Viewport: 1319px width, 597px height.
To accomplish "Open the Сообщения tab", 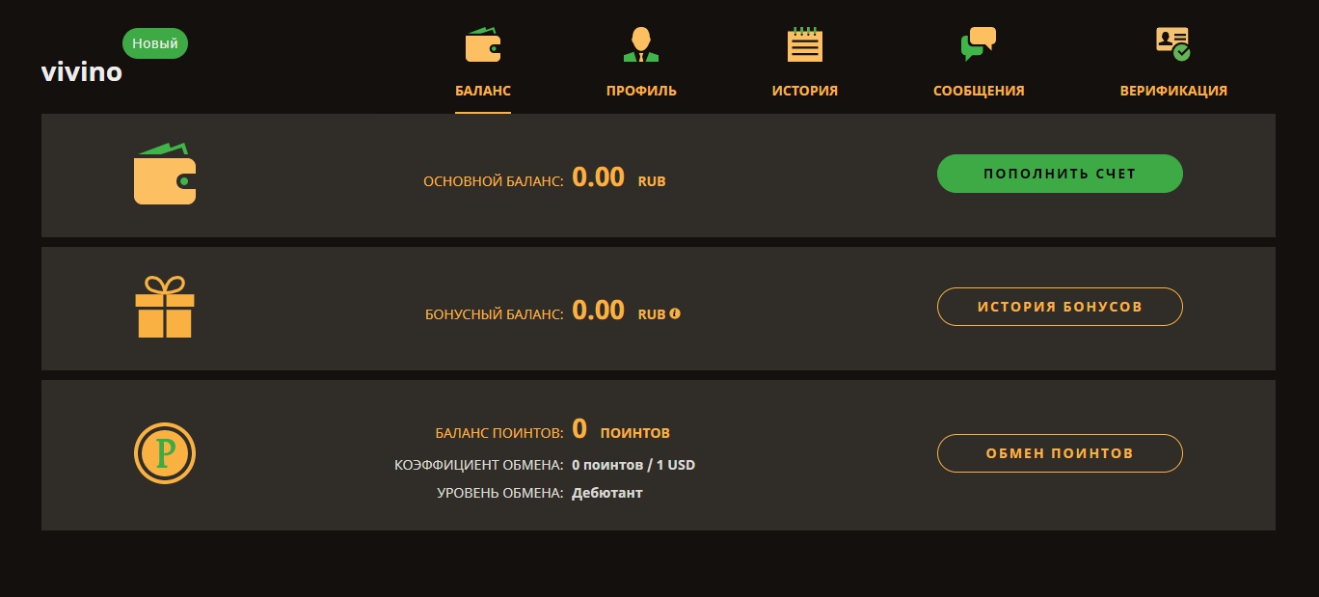I will [979, 91].
